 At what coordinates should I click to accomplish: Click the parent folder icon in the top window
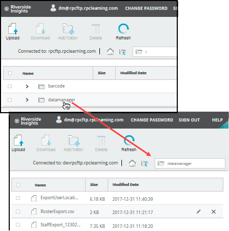click(x=122, y=52)
